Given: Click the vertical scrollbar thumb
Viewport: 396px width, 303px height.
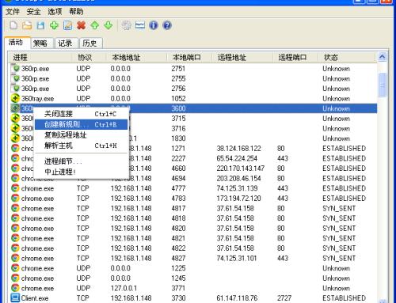Looking at the screenshot, I should point(383,85).
